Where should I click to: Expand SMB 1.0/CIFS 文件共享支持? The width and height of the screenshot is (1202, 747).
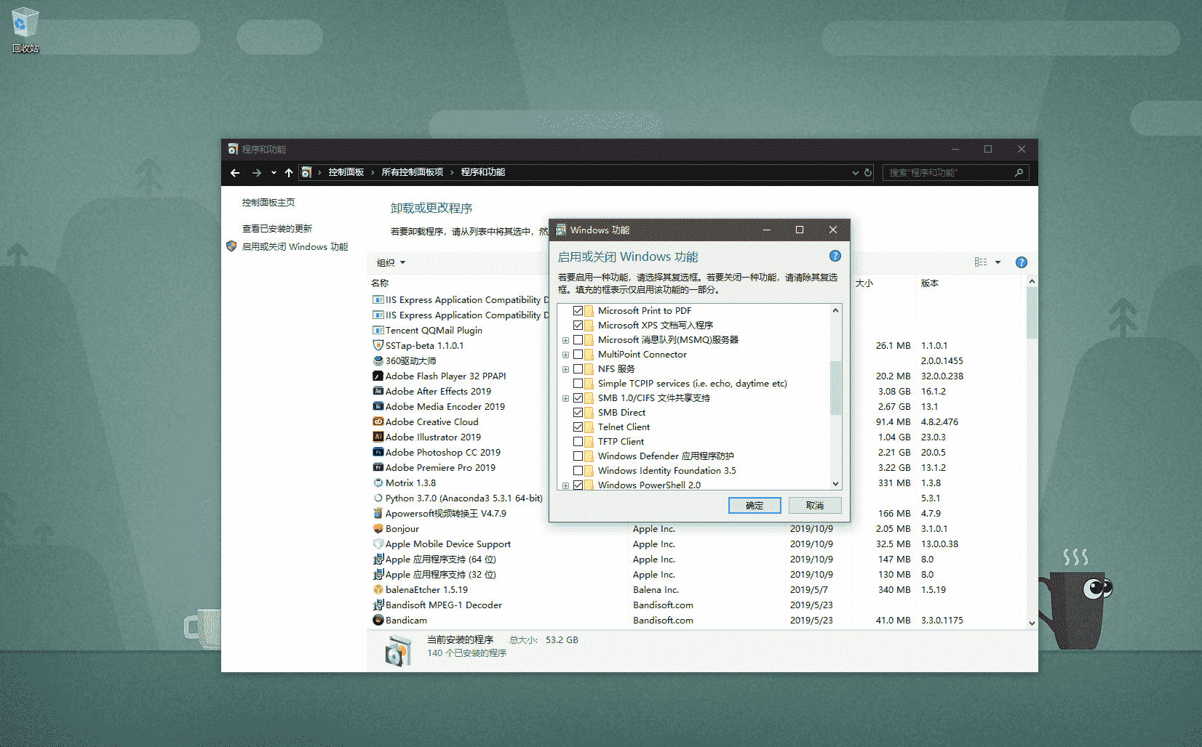click(565, 398)
